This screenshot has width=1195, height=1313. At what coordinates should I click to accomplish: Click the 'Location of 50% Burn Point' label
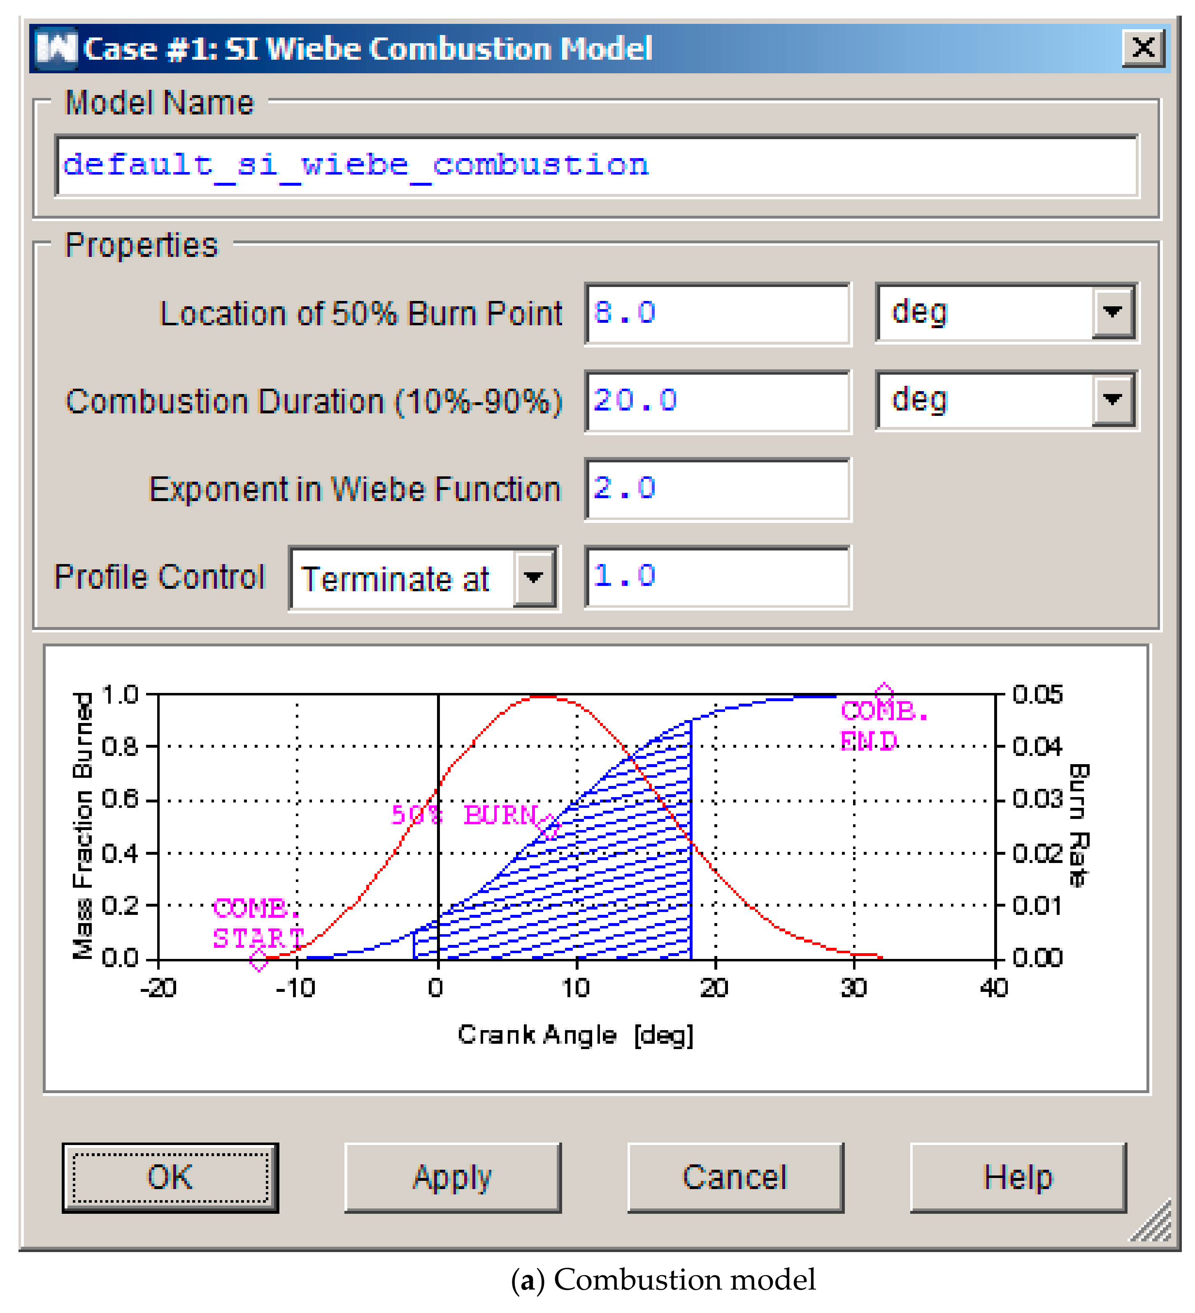pyautogui.click(x=360, y=314)
